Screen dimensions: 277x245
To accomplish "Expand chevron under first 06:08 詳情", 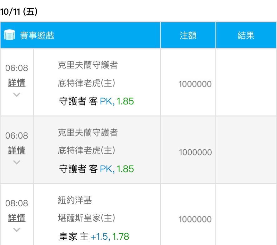I will tap(17, 94).
